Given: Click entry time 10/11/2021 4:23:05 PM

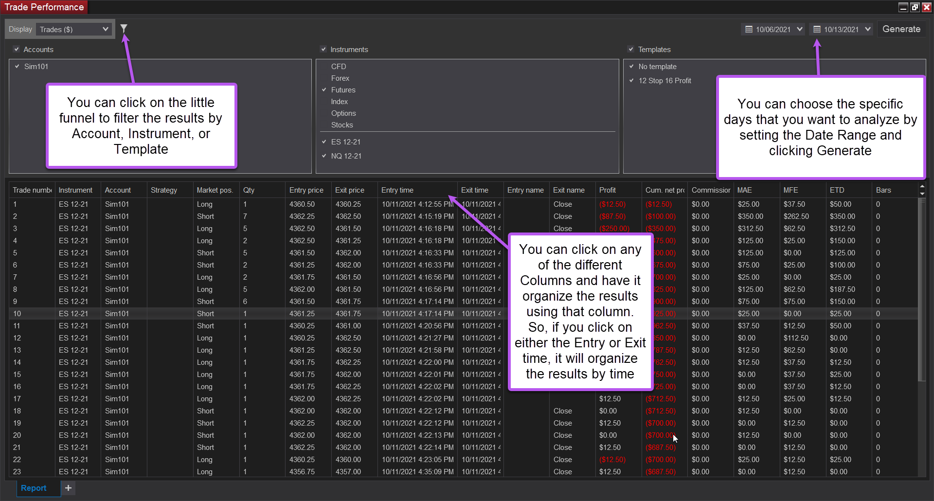Looking at the screenshot, I should (418, 460).
